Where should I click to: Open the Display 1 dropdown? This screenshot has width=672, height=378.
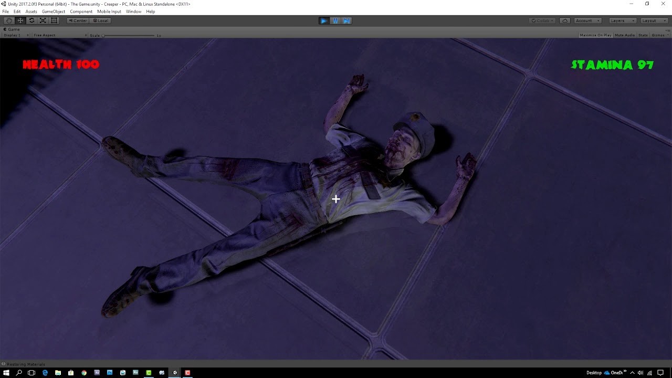pyautogui.click(x=16, y=35)
